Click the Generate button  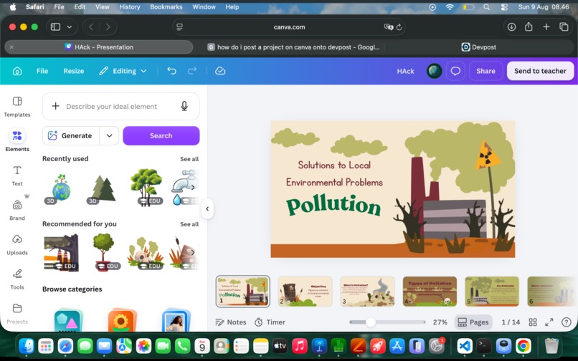click(x=71, y=135)
